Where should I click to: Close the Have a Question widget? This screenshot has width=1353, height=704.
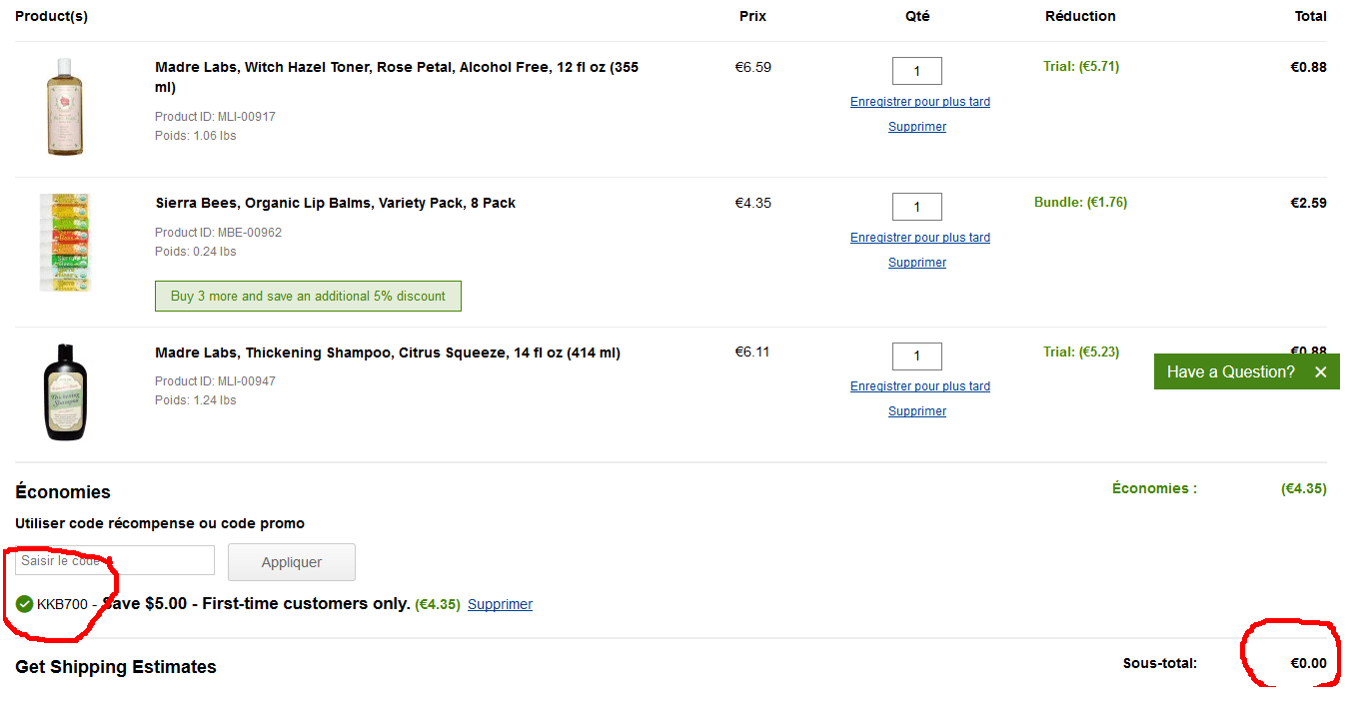tap(1320, 371)
